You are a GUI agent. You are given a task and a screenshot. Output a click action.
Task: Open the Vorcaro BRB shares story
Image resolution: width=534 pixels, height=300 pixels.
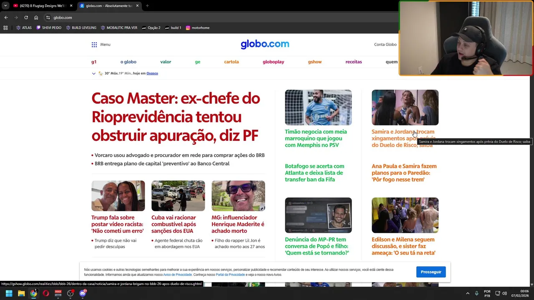(179, 155)
